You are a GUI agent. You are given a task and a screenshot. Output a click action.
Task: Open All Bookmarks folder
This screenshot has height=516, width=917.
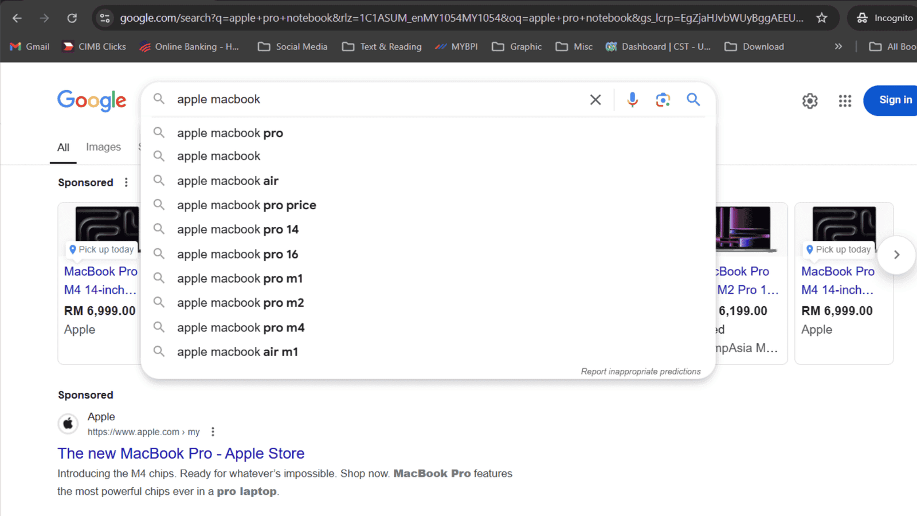click(x=892, y=46)
